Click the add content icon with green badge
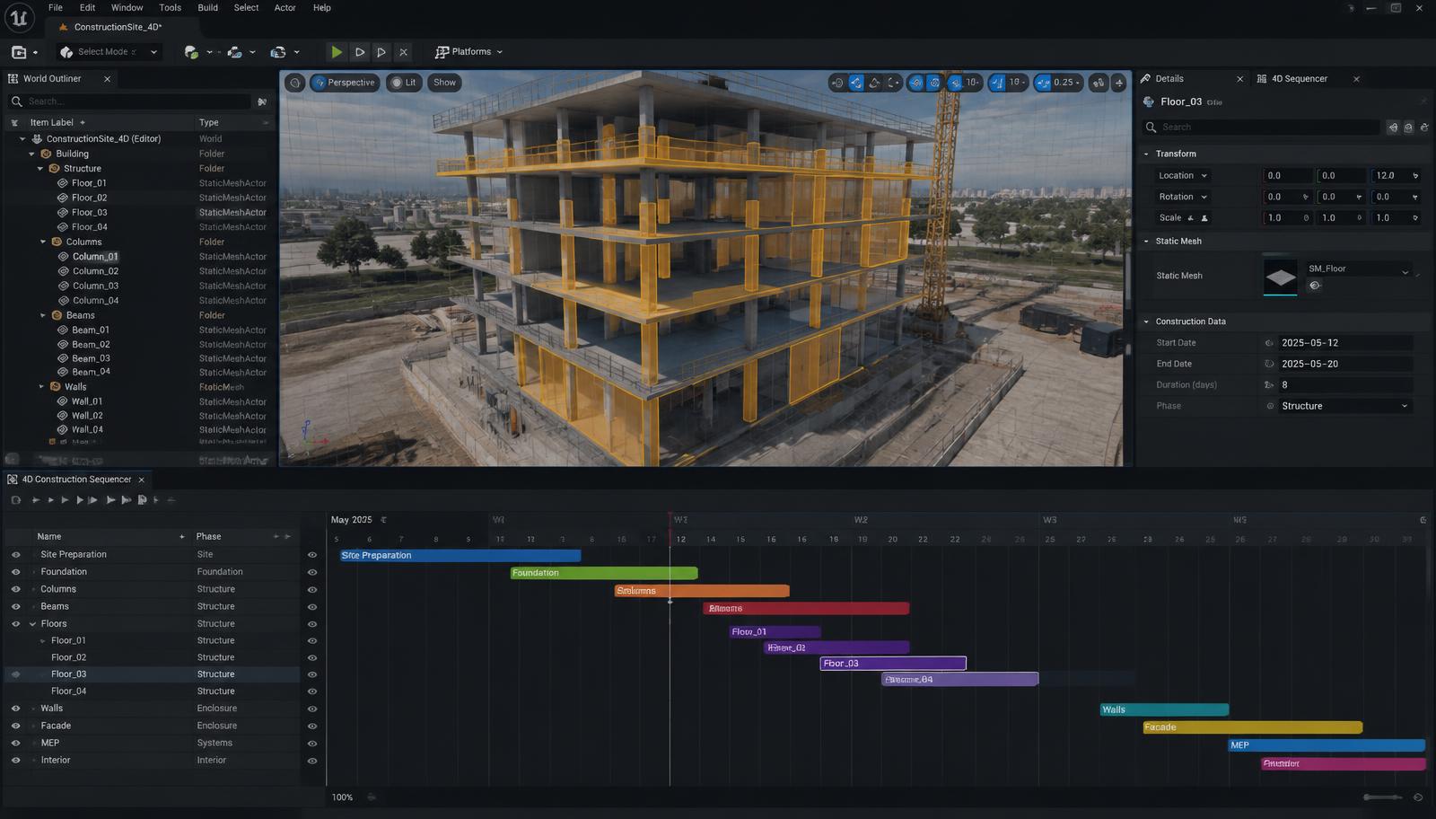This screenshot has height=819, width=1436. pyautogui.click(x=190, y=52)
